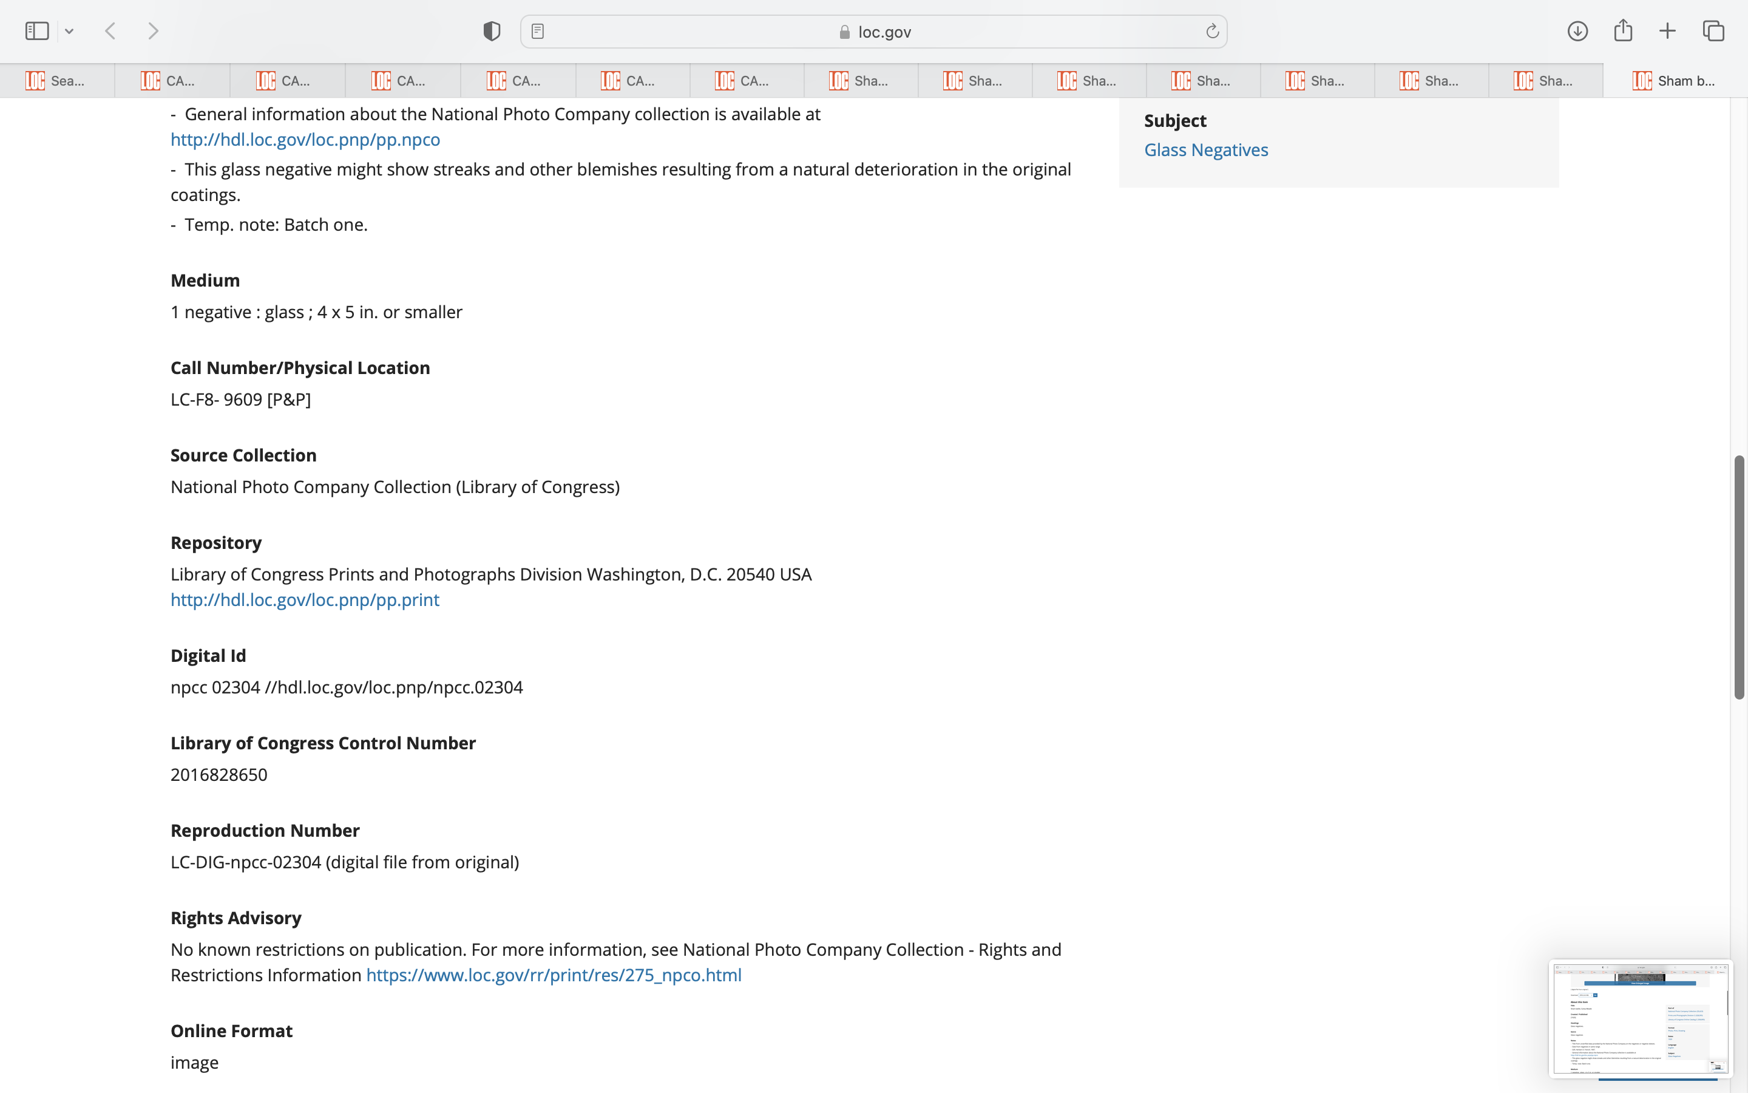
Task: Show Reader view page icon
Action: point(537,31)
